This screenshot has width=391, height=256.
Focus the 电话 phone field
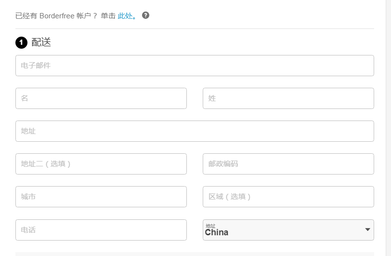click(x=101, y=230)
